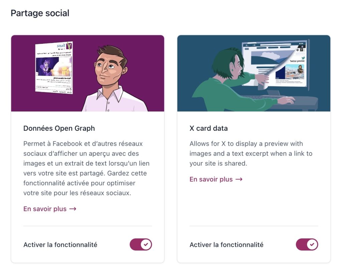The height and width of the screenshot is (270, 342).
Task: Select the blue X card illustration image
Action: coord(254,73)
